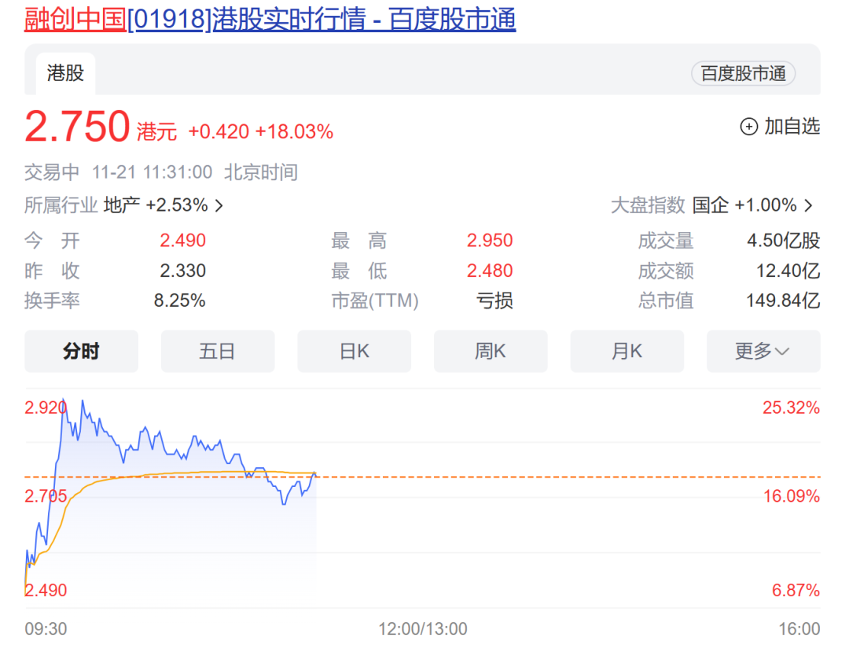Switch to the 周K chart tab
849x645 pixels.
click(x=491, y=351)
